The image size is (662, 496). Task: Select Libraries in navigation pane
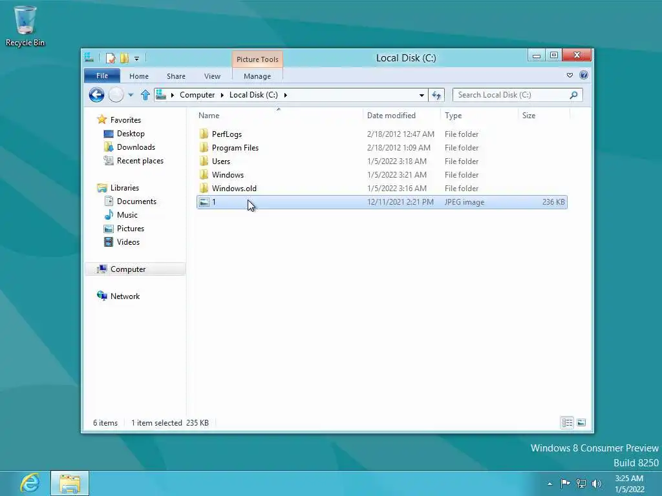point(125,188)
